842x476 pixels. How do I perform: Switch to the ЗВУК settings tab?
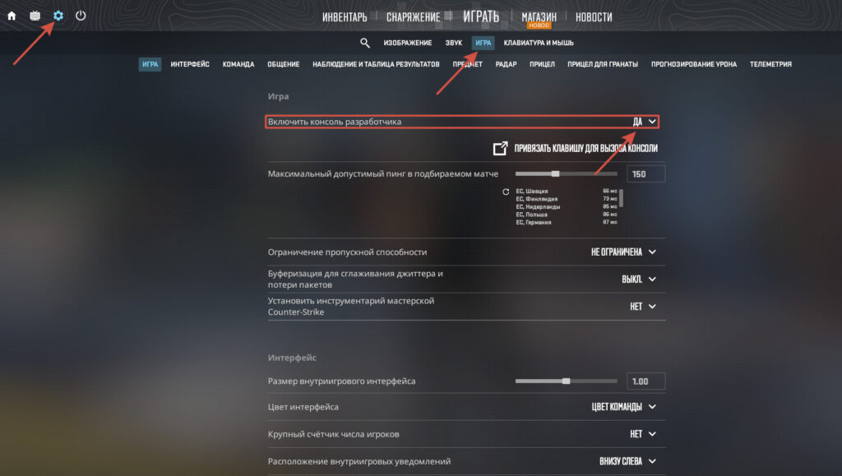[453, 43]
